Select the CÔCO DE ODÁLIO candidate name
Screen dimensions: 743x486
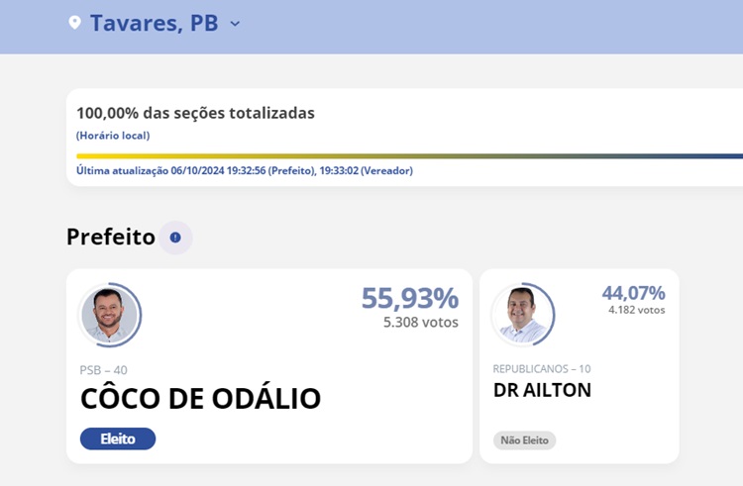[x=200, y=399]
